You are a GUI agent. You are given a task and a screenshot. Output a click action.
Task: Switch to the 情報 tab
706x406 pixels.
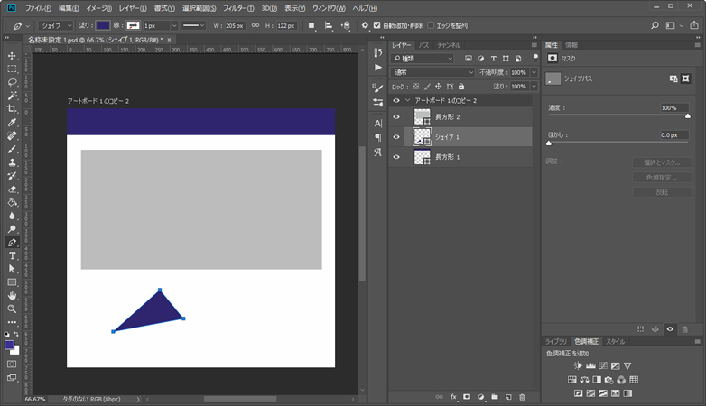click(571, 45)
